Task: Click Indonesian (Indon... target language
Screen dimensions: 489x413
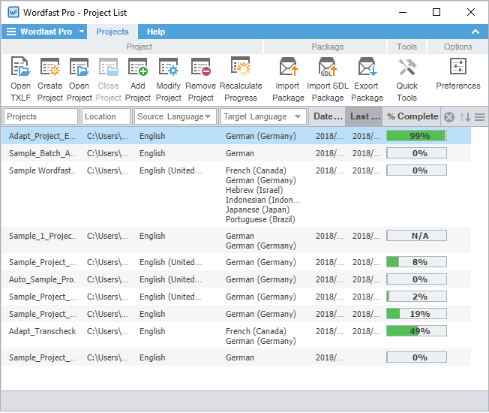Action: [262, 200]
